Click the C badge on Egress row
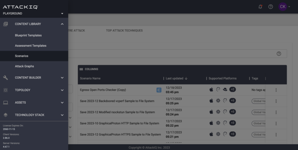 pyautogui.click(x=159, y=90)
